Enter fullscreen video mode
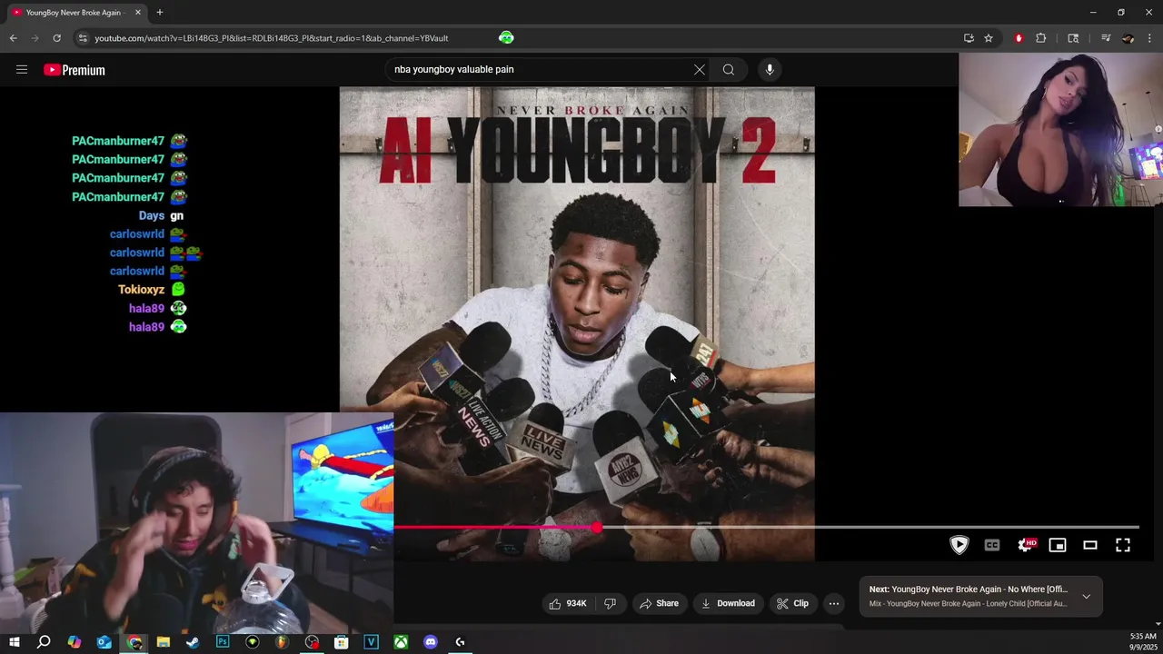1163x654 pixels. pos(1123,545)
